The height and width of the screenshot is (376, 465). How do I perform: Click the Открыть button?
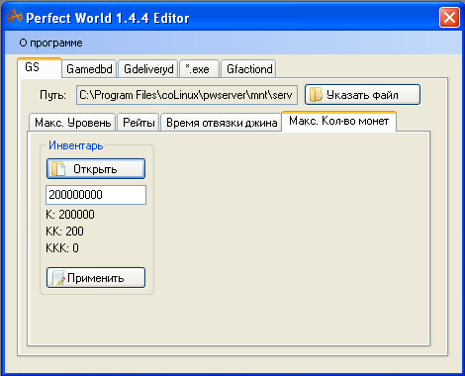[96, 169]
